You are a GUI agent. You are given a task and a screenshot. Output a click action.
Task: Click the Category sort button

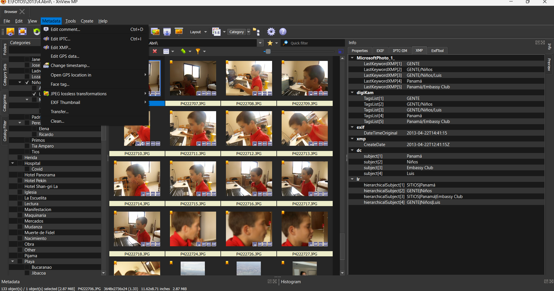237,32
